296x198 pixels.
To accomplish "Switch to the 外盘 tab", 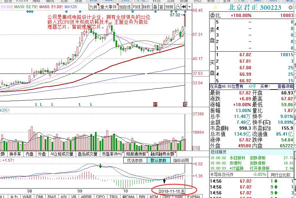I will click(42, 154).
